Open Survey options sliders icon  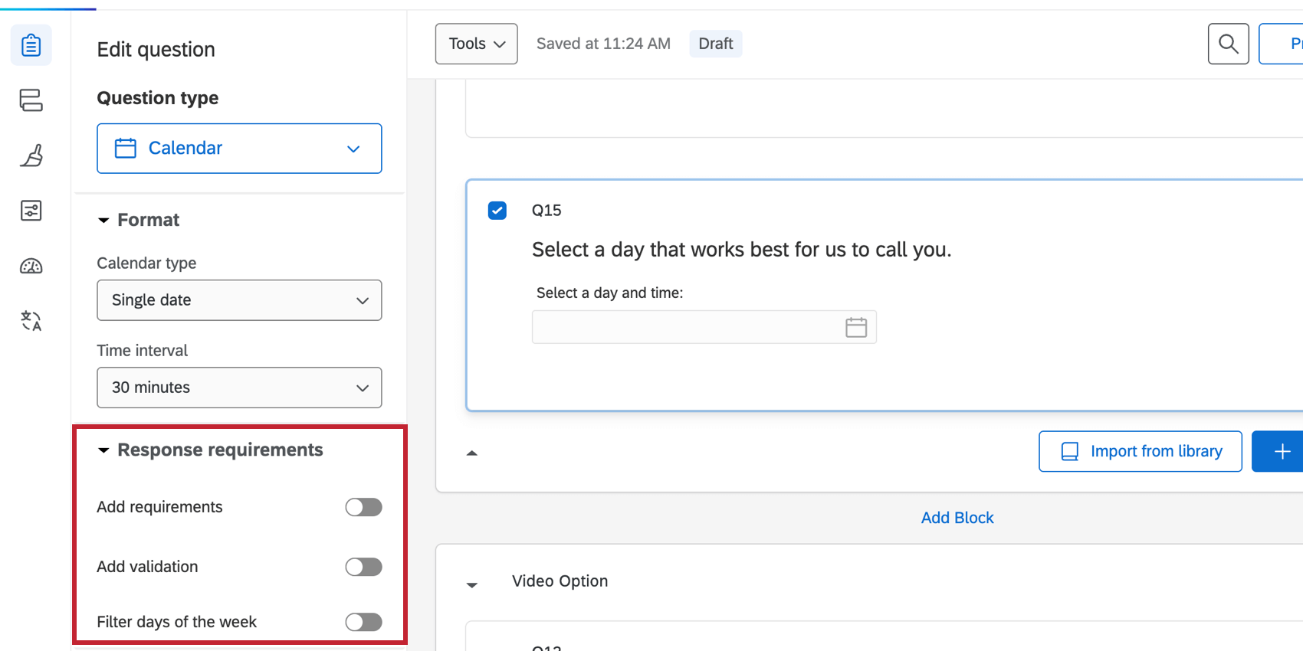coord(31,211)
